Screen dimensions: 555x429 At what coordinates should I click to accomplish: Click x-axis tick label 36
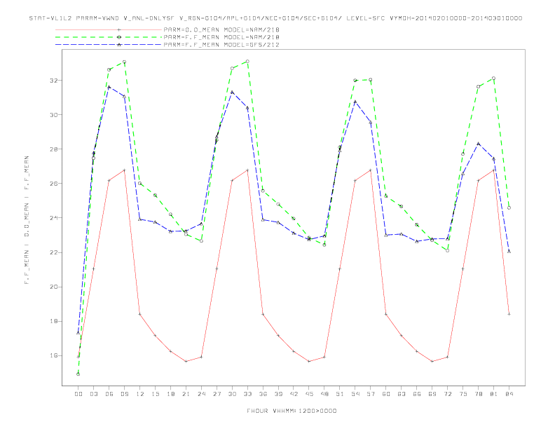pyautogui.click(x=263, y=394)
